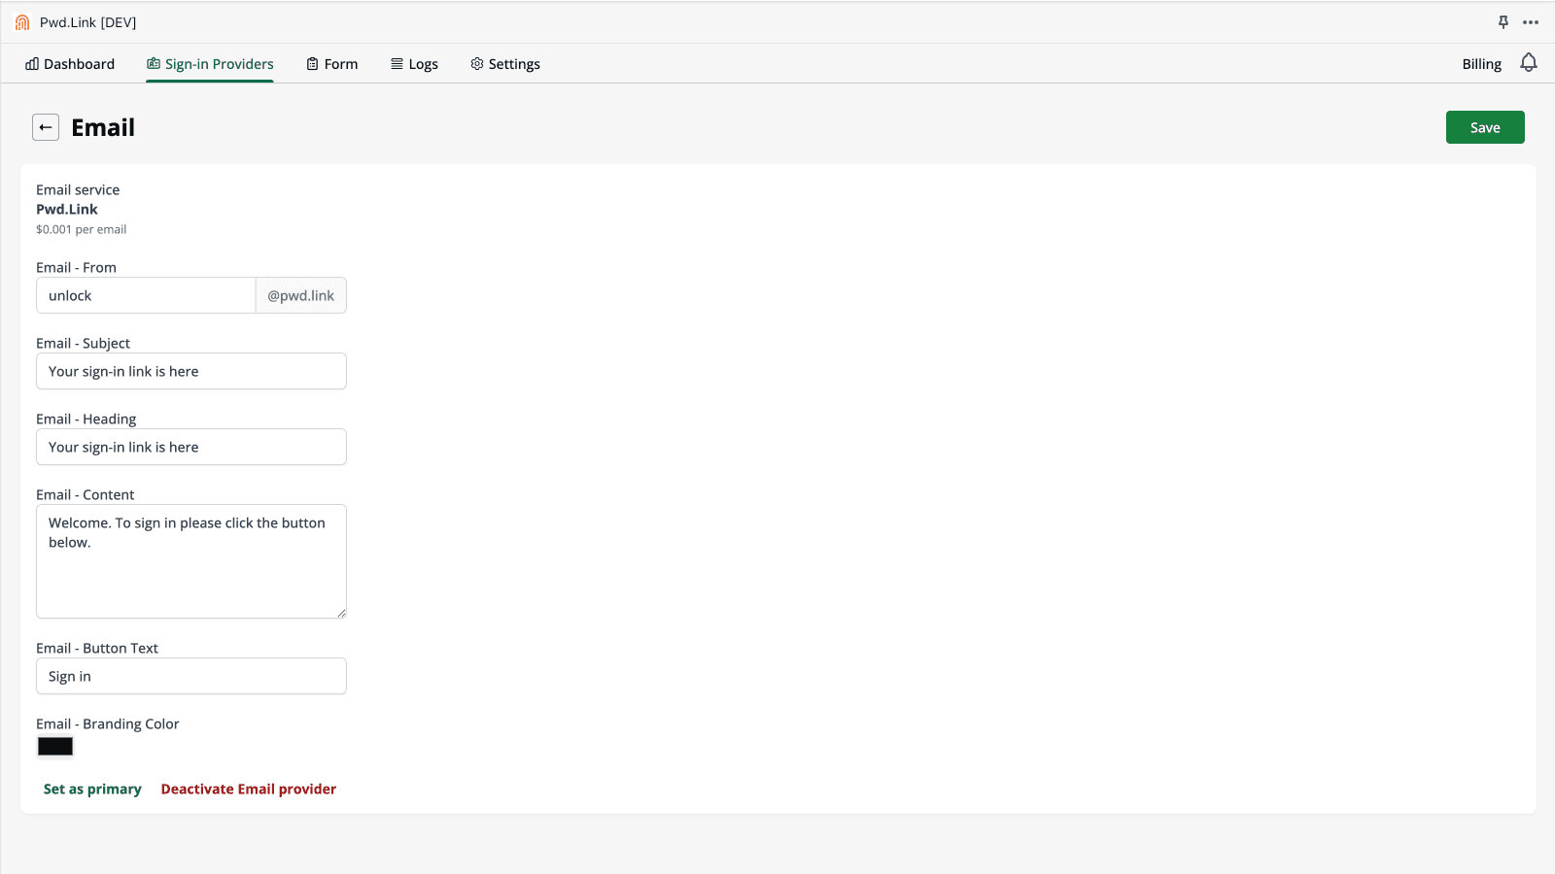Save the Email provider settings
1555x874 pixels.
1485,127
